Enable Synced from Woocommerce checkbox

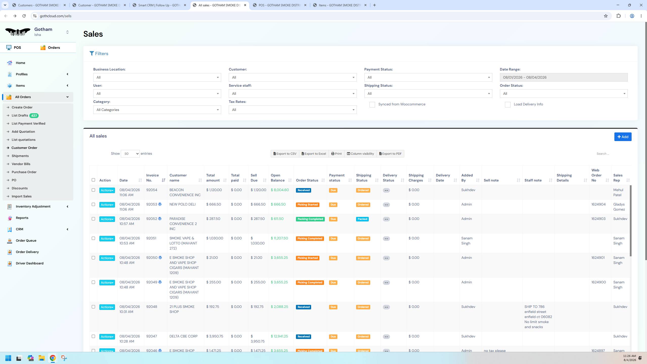[372, 105]
